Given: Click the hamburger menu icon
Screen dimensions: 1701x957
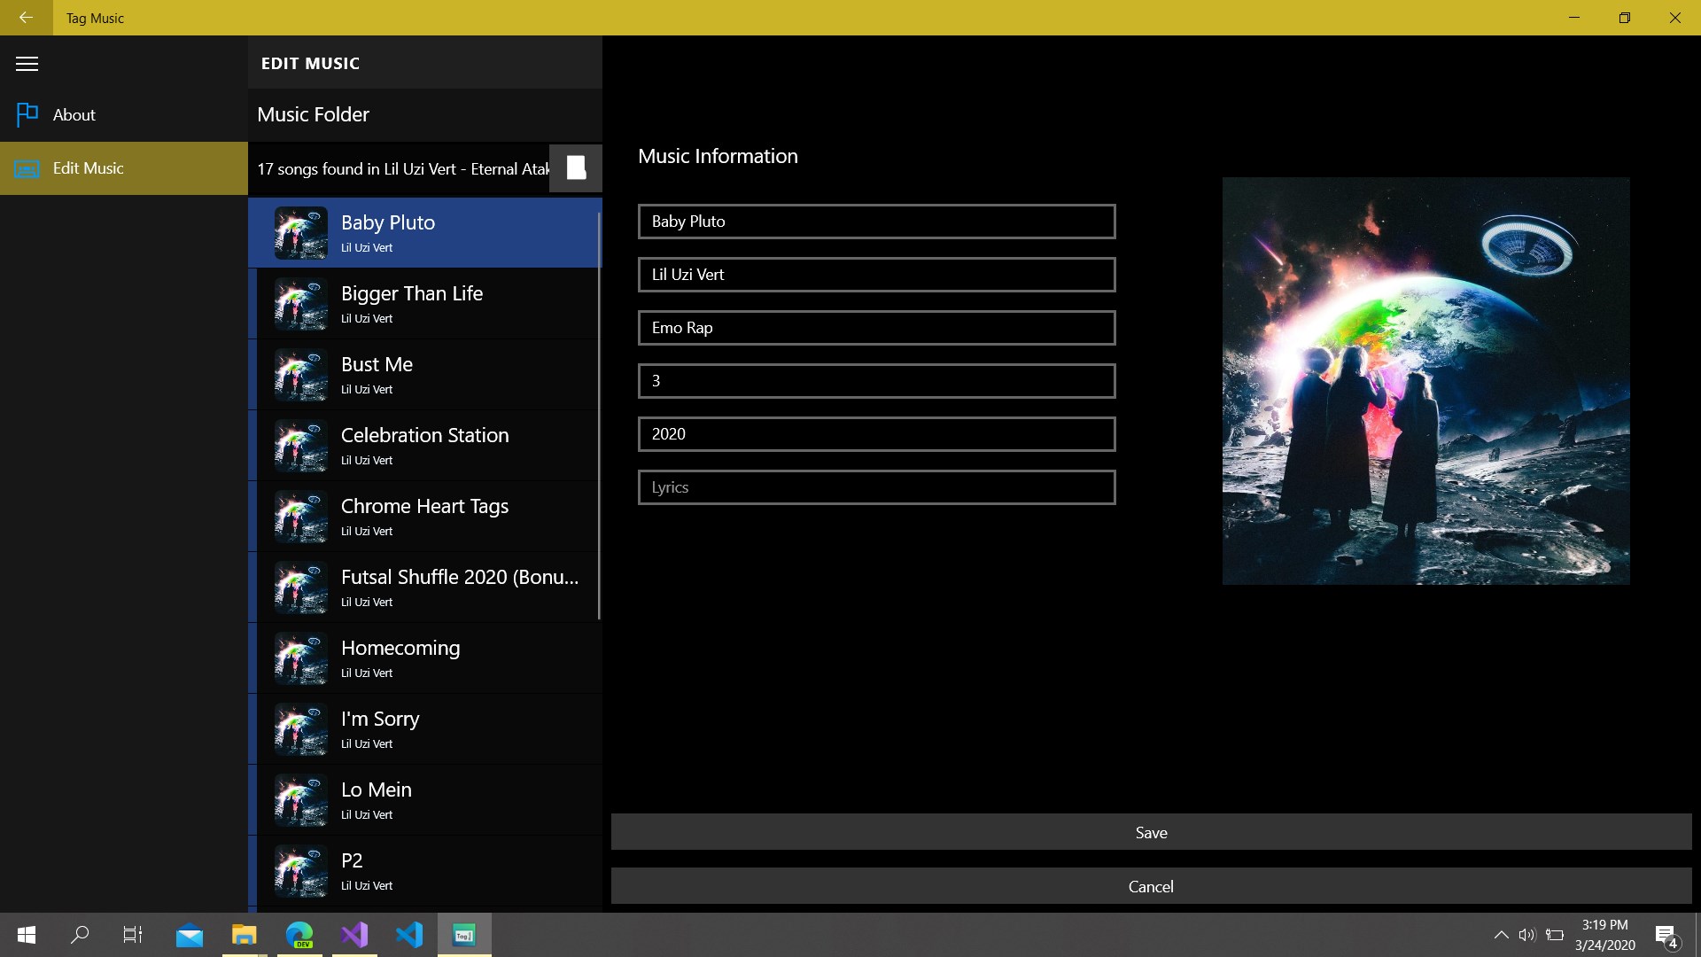Looking at the screenshot, I should click(x=27, y=64).
